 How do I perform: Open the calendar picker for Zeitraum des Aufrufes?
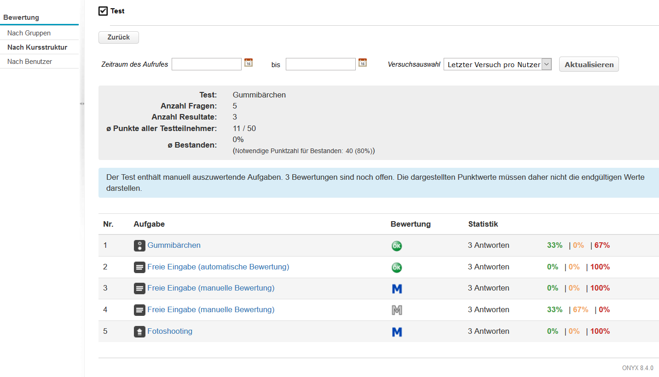(248, 63)
